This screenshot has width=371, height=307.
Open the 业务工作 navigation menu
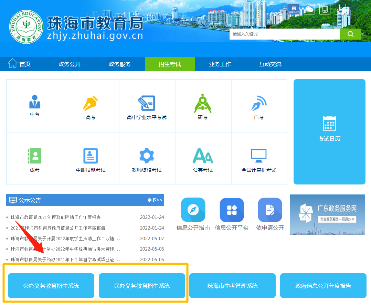coord(220,64)
